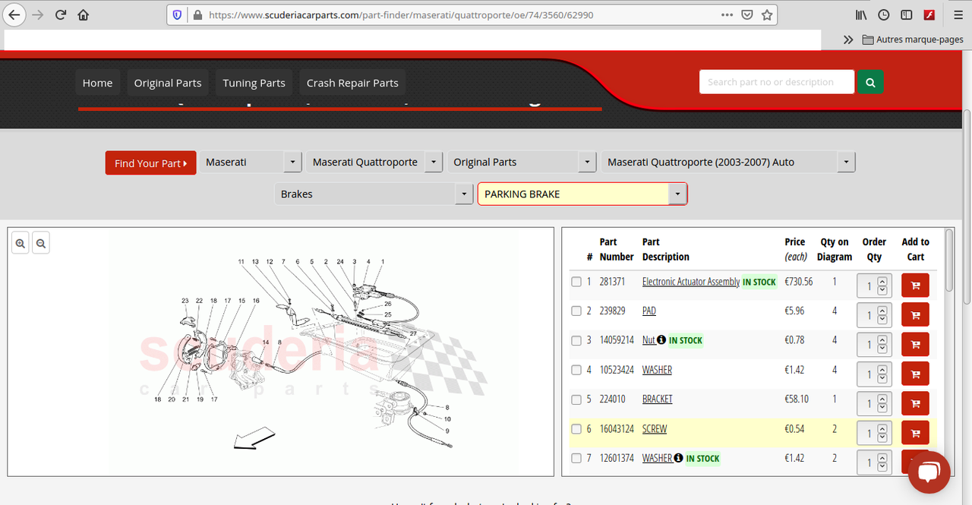Screen dimensions: 972x505
Task: Go back to previous page
Action: 14,14
